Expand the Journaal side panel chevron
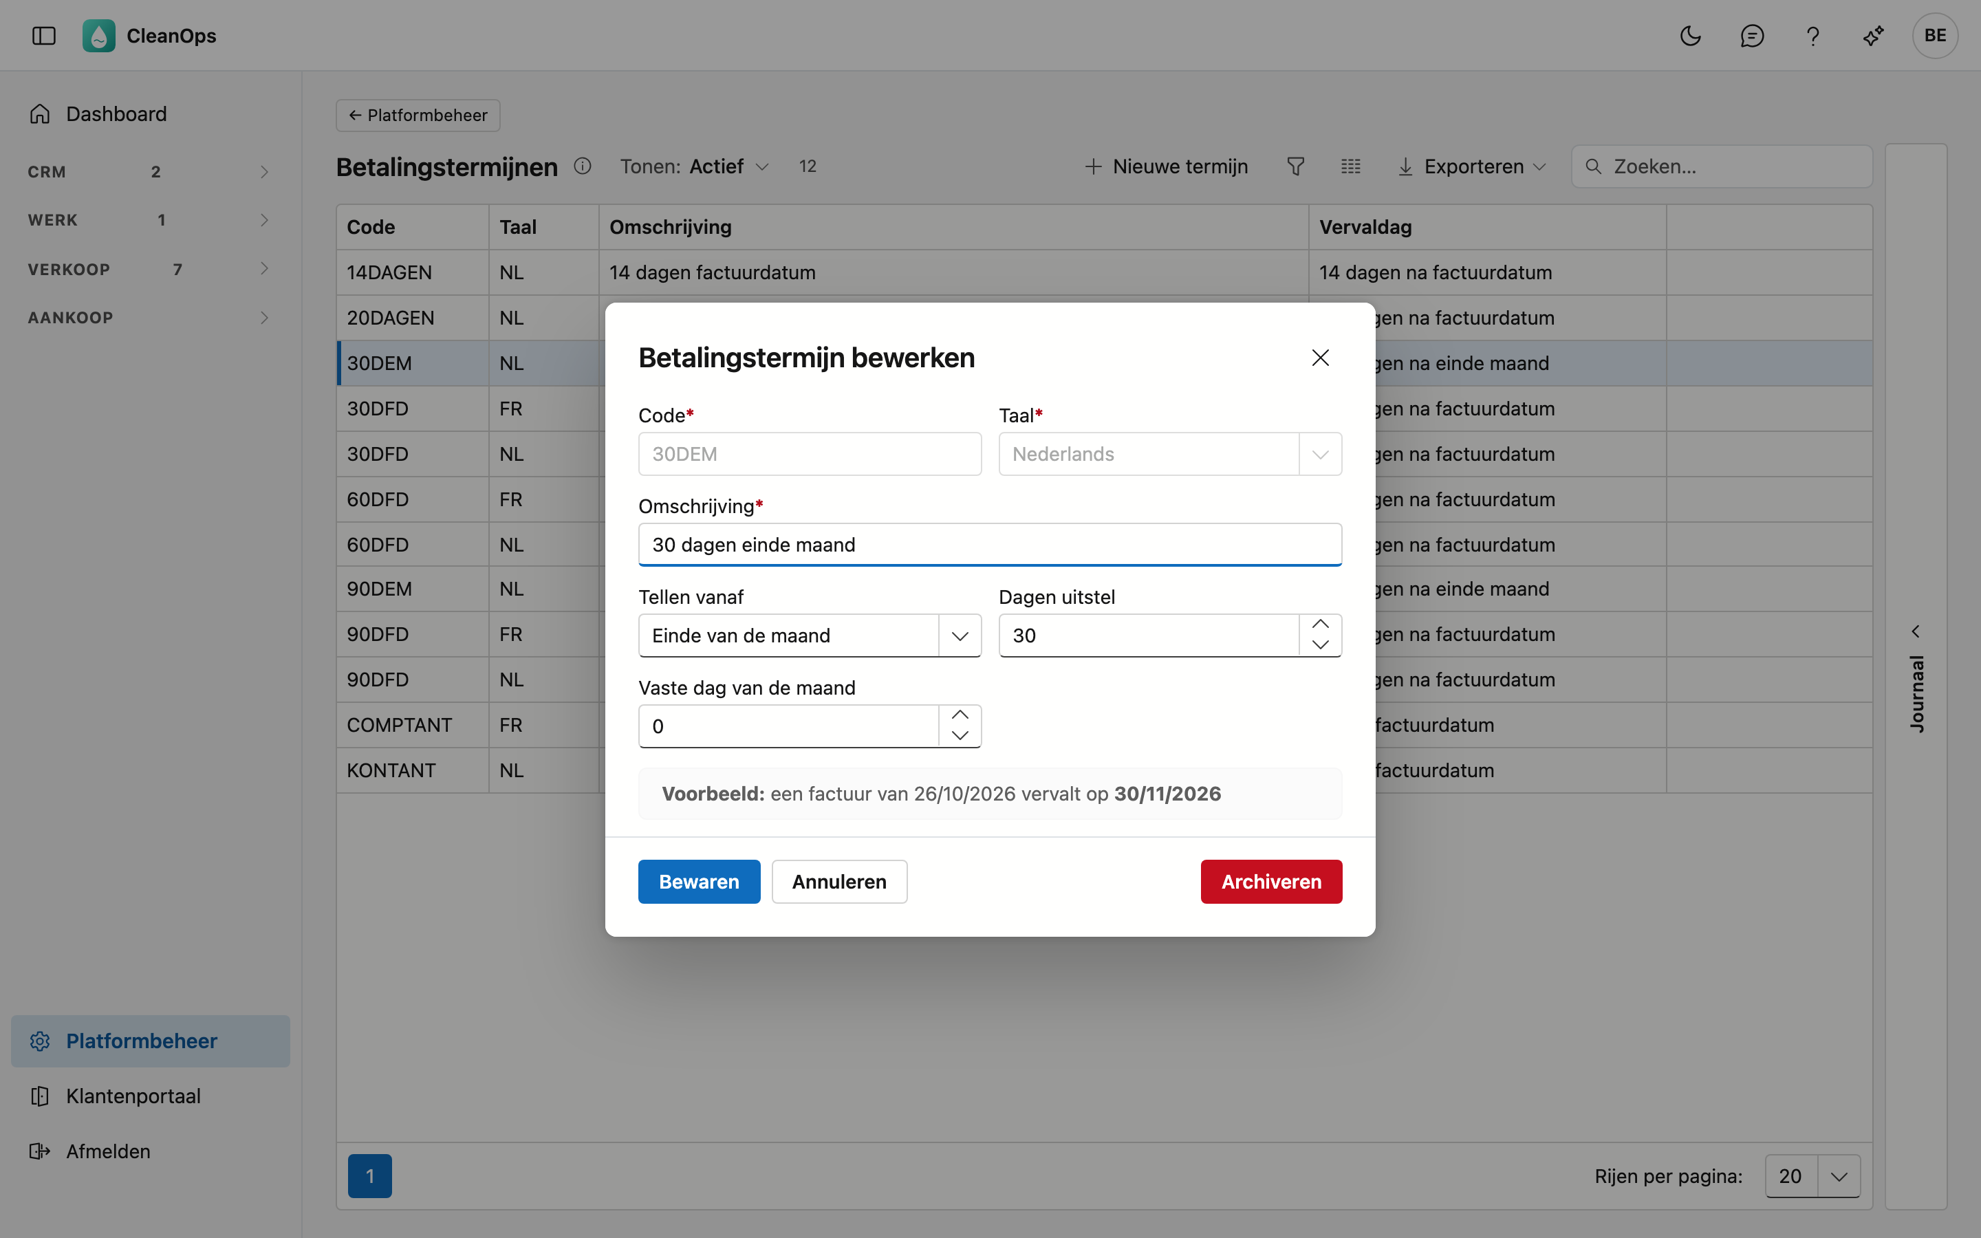1981x1238 pixels. (1916, 631)
